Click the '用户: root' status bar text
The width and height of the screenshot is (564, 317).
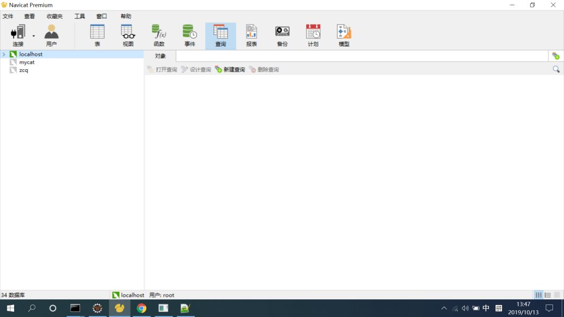click(161, 295)
